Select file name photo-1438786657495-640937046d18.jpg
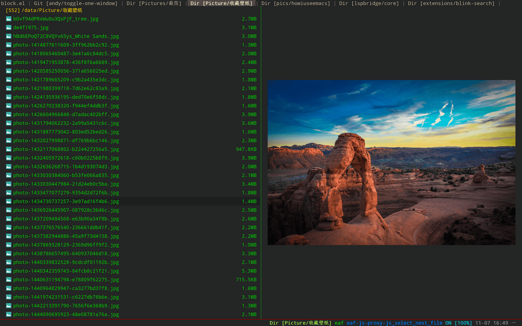 66,254
